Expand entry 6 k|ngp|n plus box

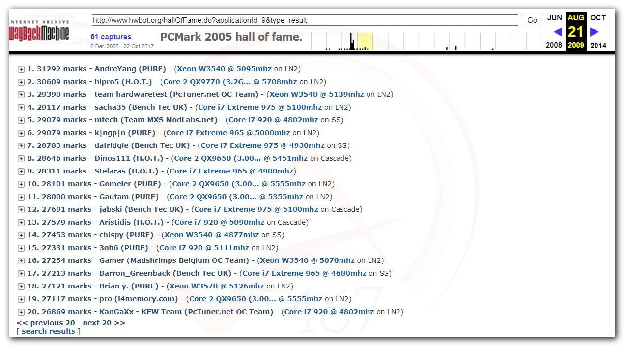click(x=21, y=133)
